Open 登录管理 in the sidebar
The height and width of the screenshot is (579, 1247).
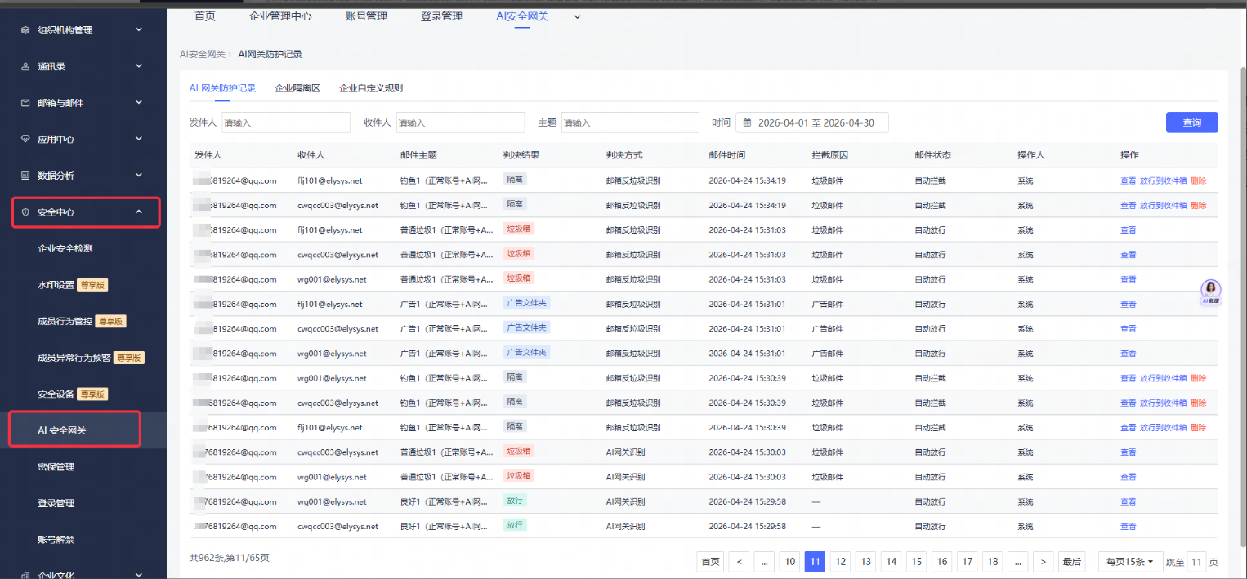[x=56, y=503]
